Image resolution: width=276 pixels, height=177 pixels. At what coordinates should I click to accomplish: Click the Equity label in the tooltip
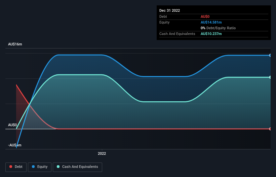coord(164,22)
